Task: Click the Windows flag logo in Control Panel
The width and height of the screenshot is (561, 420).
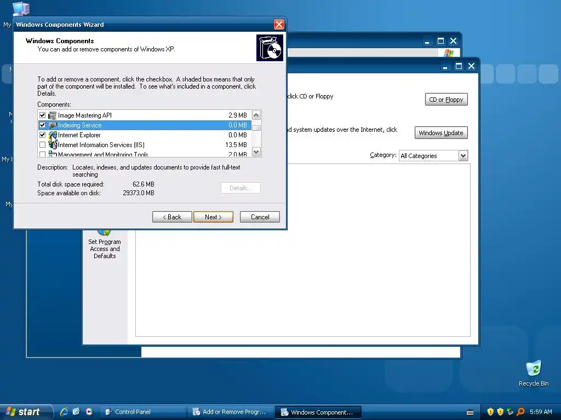Action: click(449, 53)
